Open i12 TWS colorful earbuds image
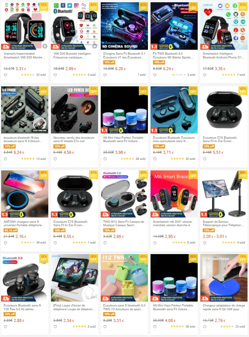Image resolution: width=249 pixels, height=337 pixels. (x=124, y=278)
